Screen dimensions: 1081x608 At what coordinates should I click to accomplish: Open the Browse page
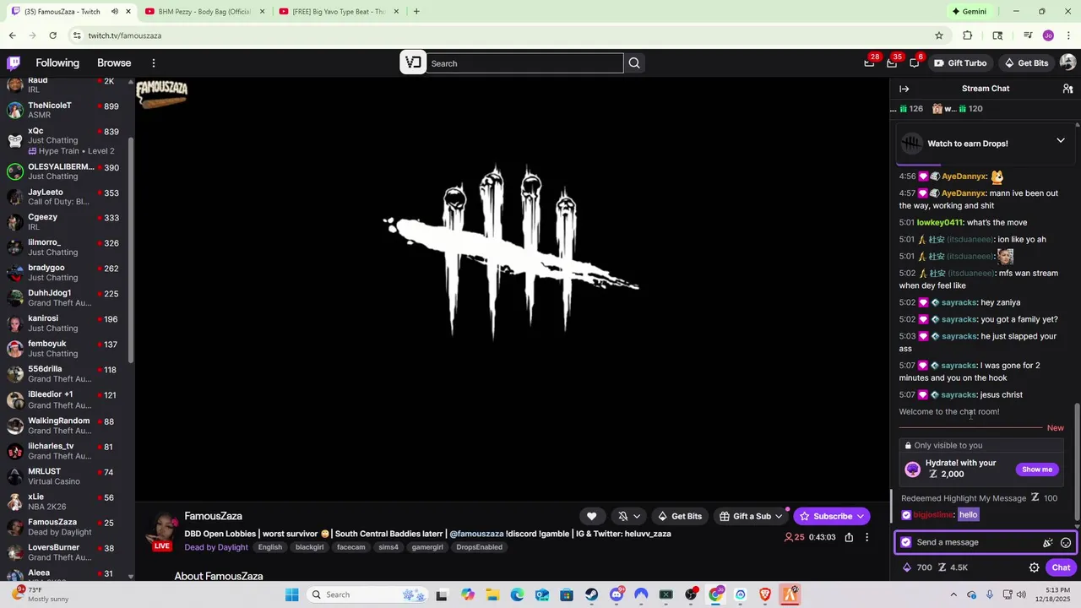tap(114, 63)
